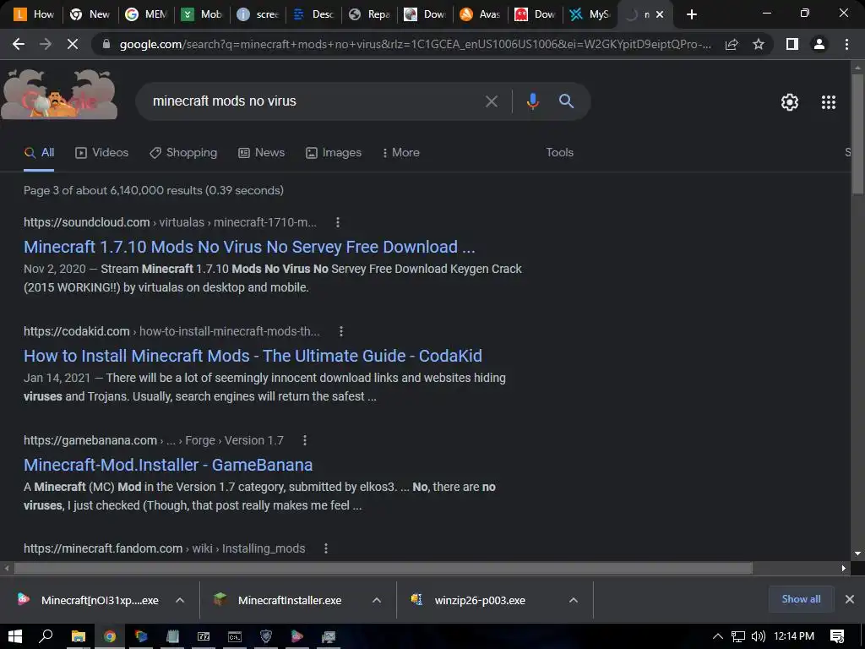This screenshot has width=865, height=649.
Task: Open Chrome's three-dot menu
Action: tap(846, 44)
